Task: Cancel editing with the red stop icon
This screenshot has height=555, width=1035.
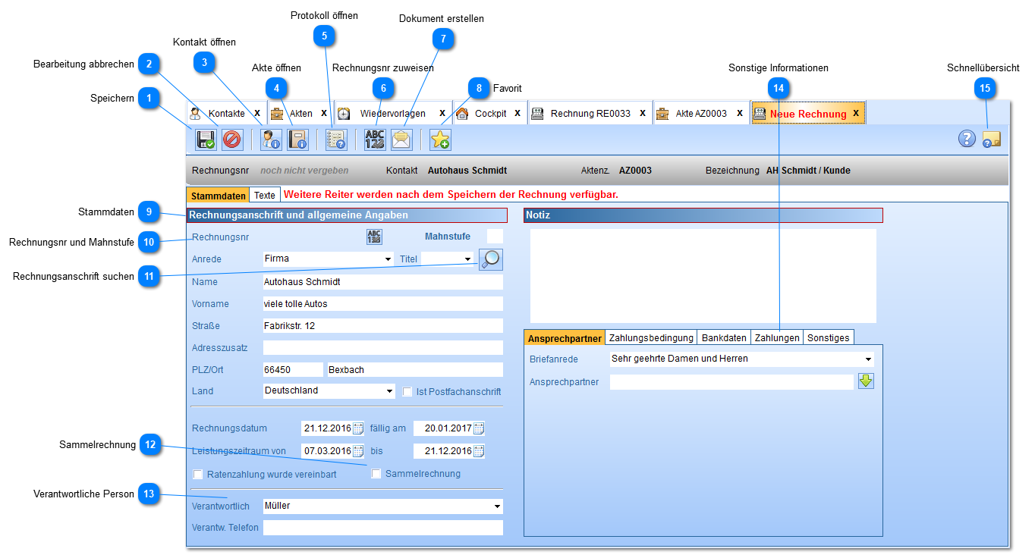Action: 232,140
